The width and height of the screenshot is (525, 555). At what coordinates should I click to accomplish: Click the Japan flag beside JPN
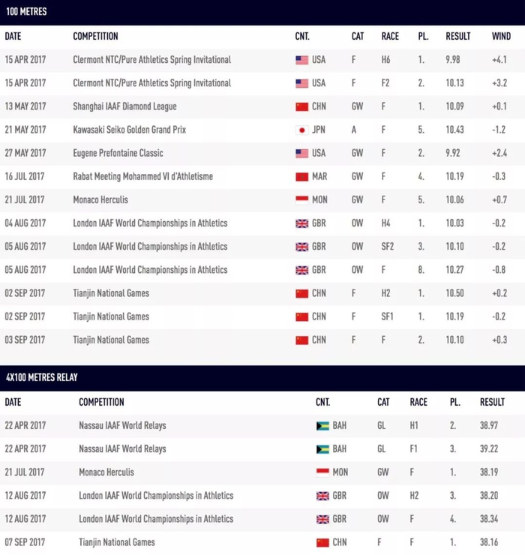pos(301,130)
